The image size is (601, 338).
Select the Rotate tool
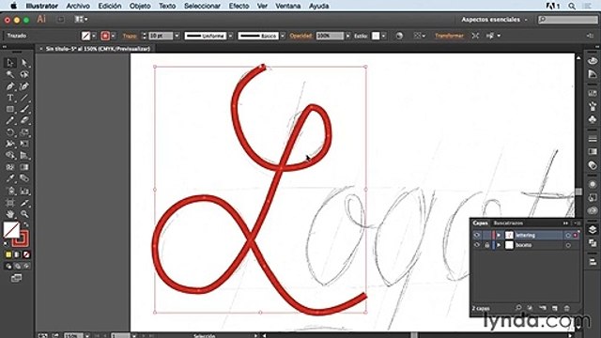click(10, 132)
